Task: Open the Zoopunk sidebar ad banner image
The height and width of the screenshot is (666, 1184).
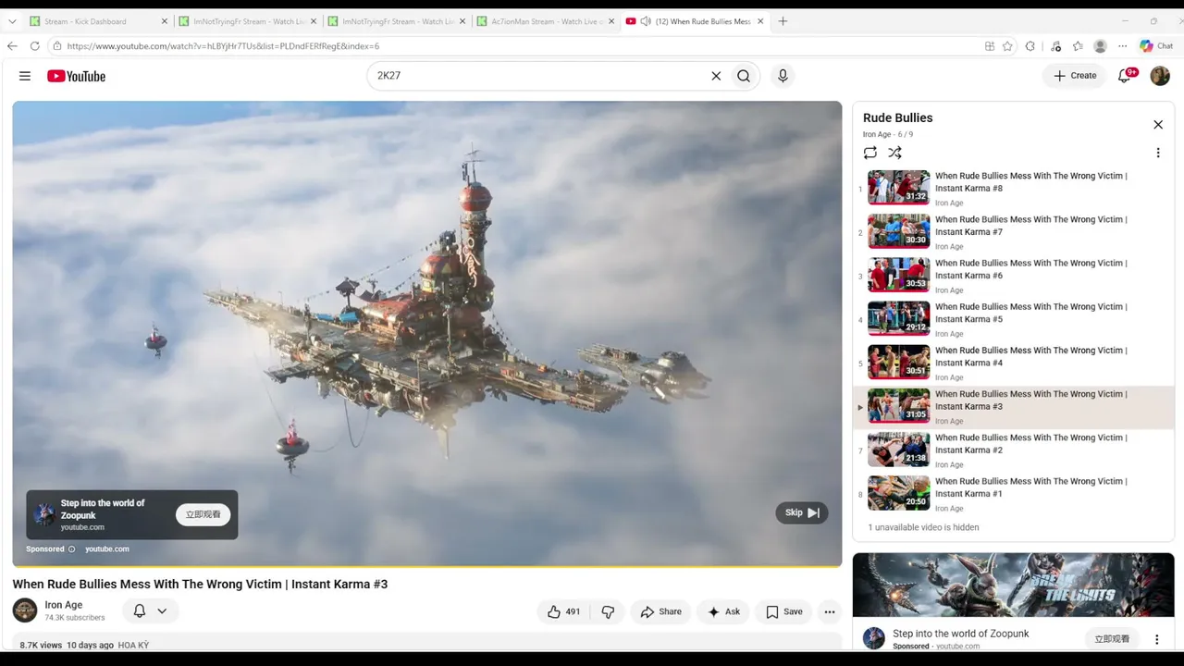Action: tap(1013, 585)
